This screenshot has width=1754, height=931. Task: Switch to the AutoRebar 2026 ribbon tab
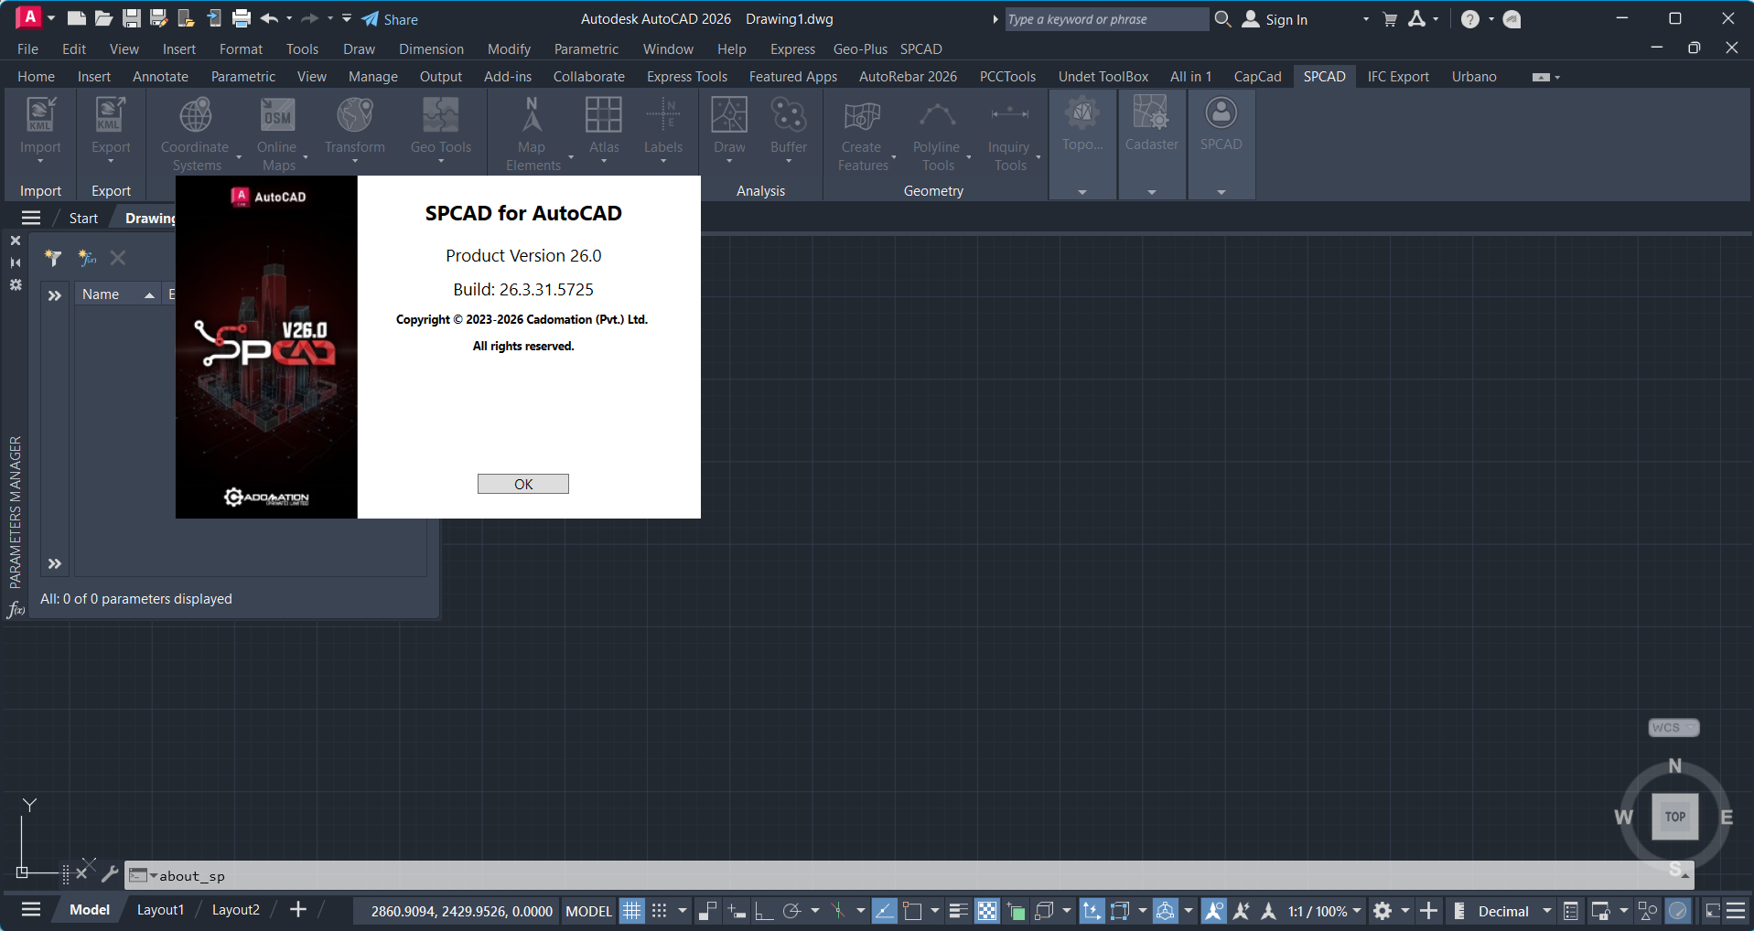(908, 77)
